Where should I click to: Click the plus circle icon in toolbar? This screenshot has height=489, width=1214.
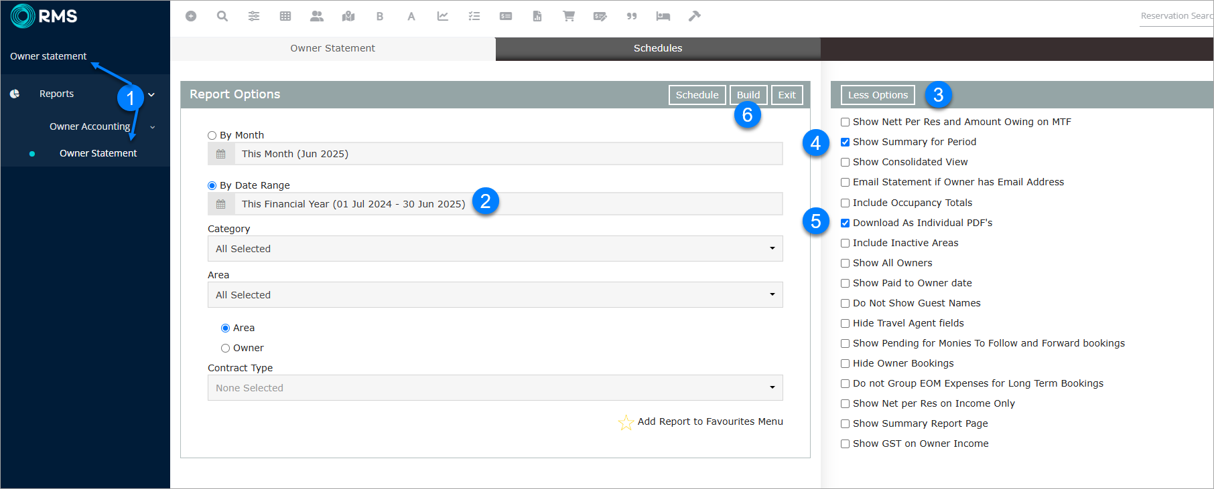(191, 16)
